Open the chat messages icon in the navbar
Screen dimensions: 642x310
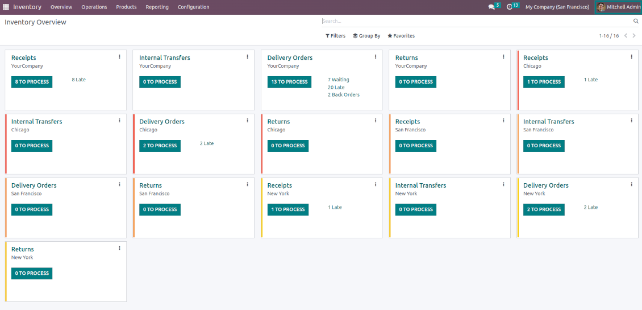pyautogui.click(x=491, y=7)
